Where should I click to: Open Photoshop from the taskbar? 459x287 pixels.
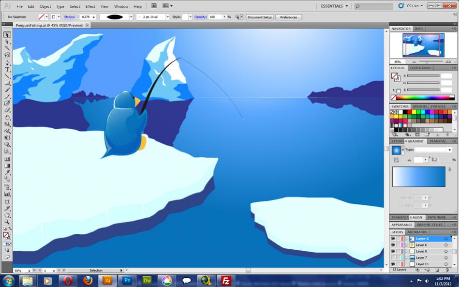click(127, 281)
